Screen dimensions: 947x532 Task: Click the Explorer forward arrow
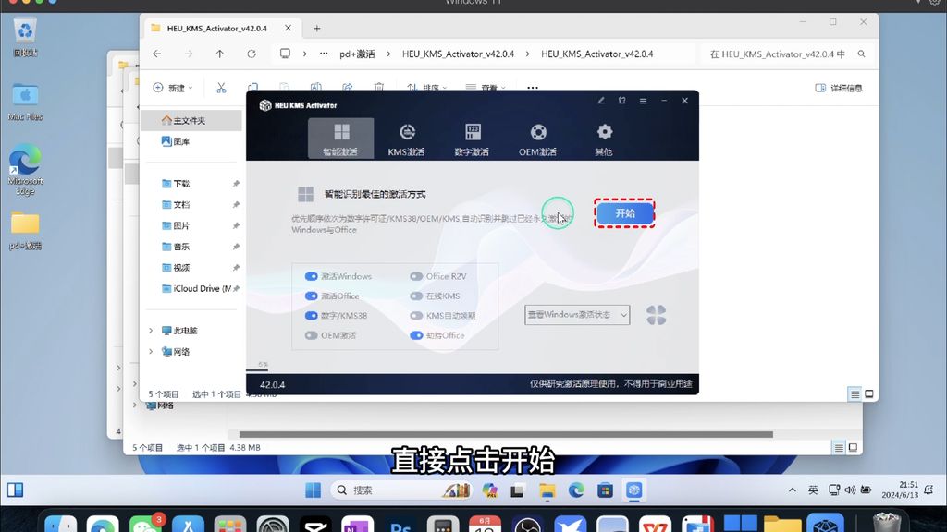point(189,54)
